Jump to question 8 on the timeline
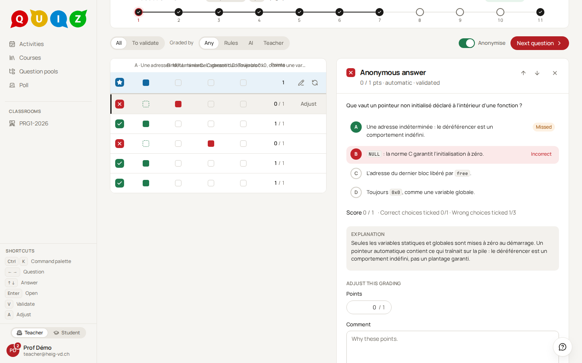The height and width of the screenshot is (363, 582). tap(420, 12)
